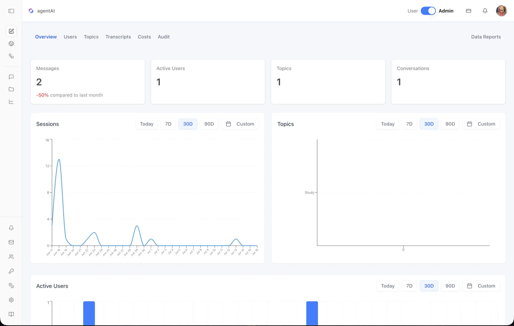Click the 'Study' label on Topics chart

[x=309, y=193]
